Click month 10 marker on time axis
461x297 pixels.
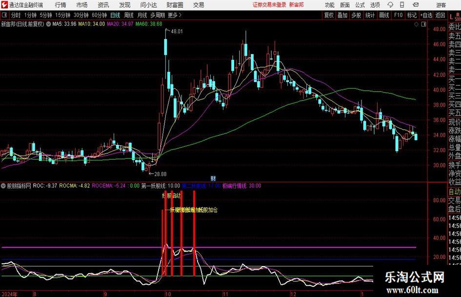(168, 294)
